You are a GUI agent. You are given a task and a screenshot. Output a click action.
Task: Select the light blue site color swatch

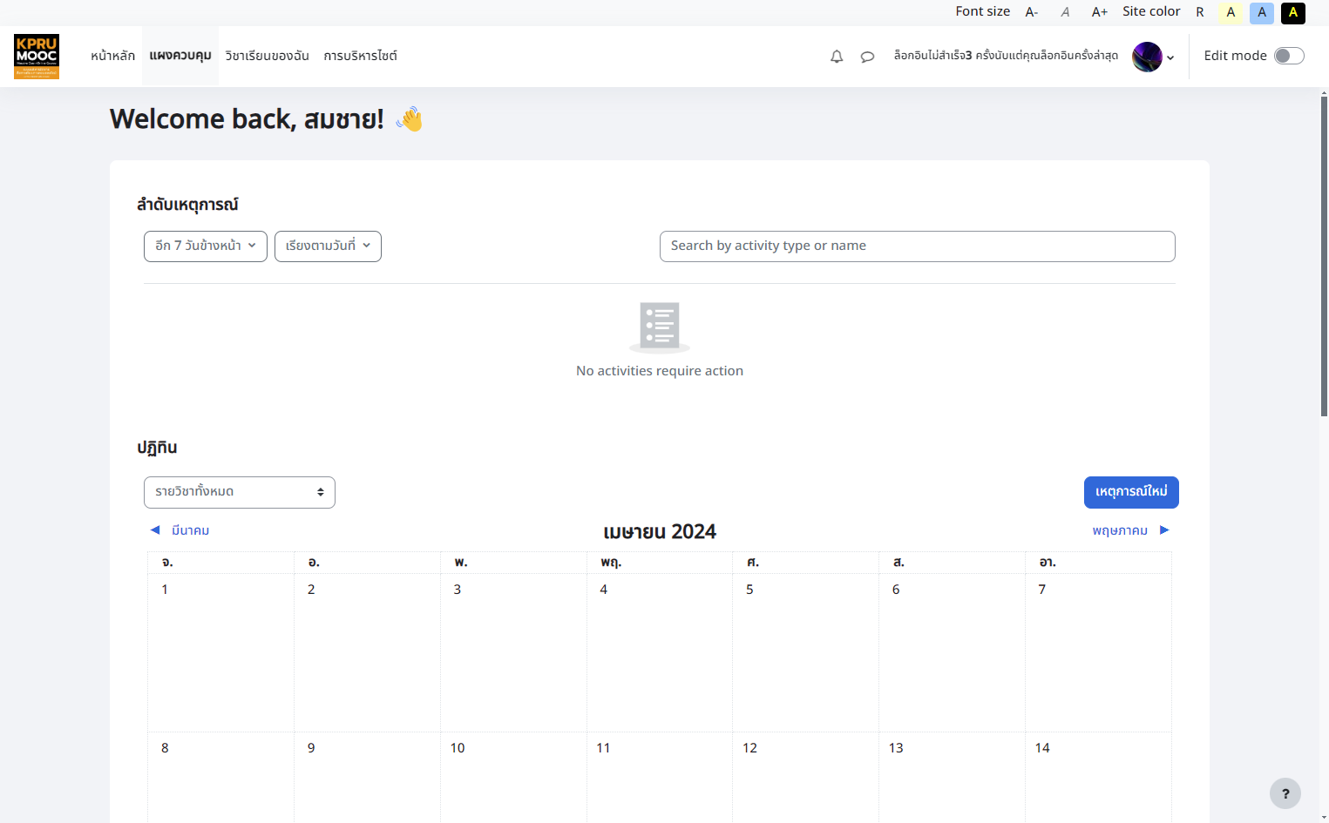(x=1262, y=12)
